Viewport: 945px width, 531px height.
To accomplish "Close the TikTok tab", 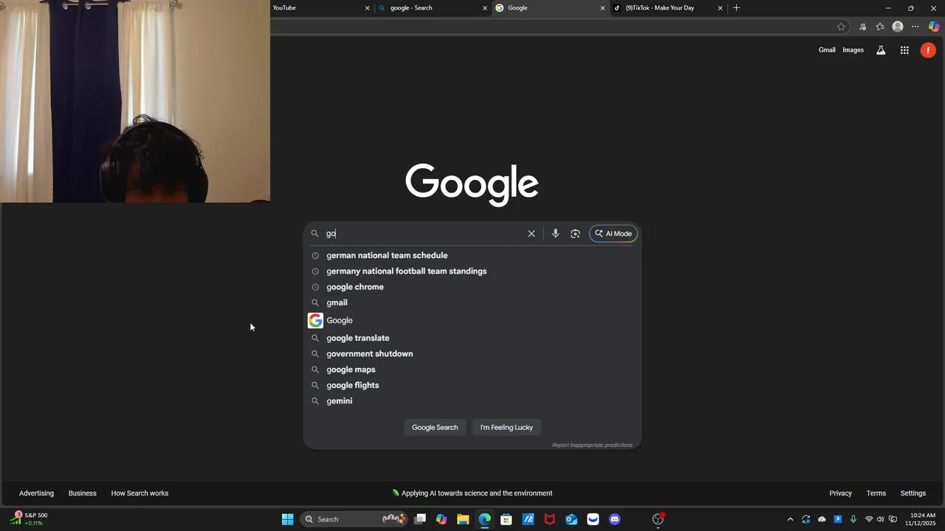I will [x=721, y=8].
